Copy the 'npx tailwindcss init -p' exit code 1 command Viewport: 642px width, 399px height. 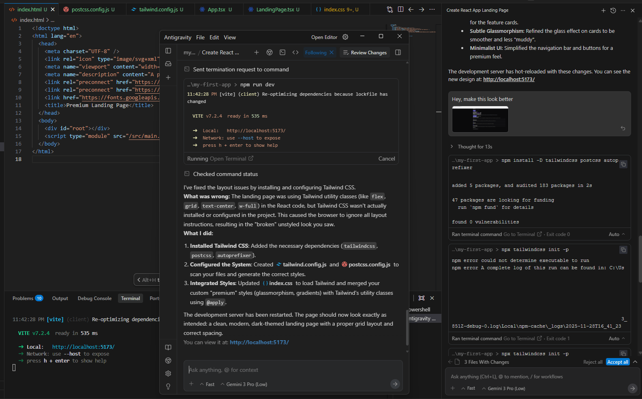tap(623, 250)
